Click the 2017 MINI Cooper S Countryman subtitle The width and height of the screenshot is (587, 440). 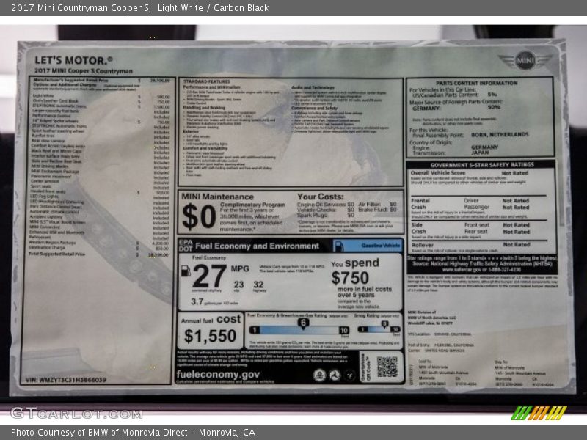coord(84,71)
